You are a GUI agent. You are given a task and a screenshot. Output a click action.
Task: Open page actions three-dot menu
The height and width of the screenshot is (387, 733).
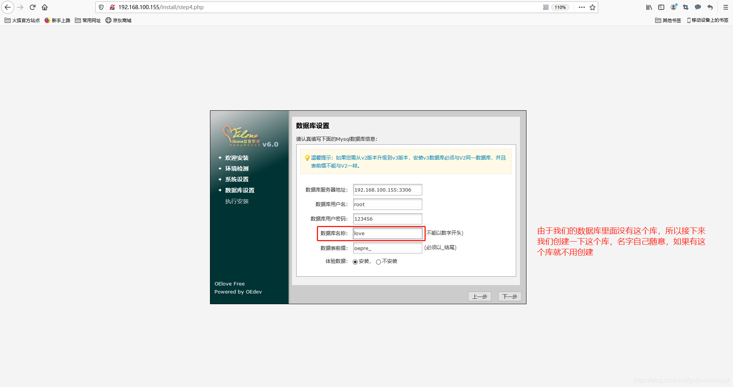click(581, 7)
